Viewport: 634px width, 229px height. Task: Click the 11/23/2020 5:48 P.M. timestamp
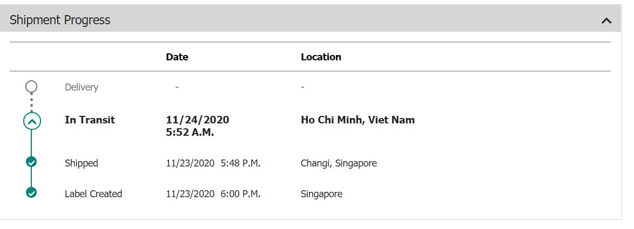213,163
